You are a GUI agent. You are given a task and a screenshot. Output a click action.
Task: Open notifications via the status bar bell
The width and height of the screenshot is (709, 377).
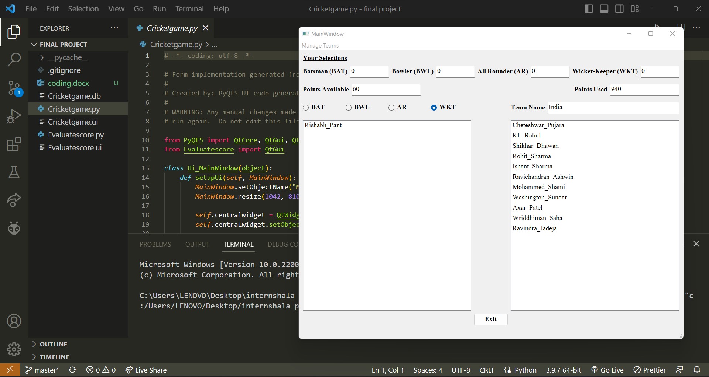(x=698, y=370)
